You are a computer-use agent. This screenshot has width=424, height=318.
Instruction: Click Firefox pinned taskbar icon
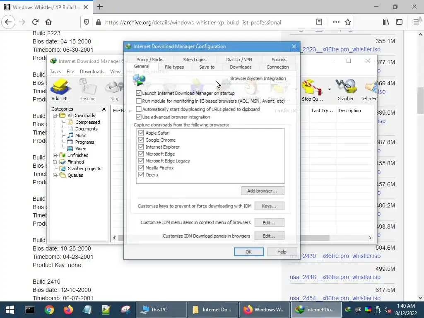pos(68,310)
